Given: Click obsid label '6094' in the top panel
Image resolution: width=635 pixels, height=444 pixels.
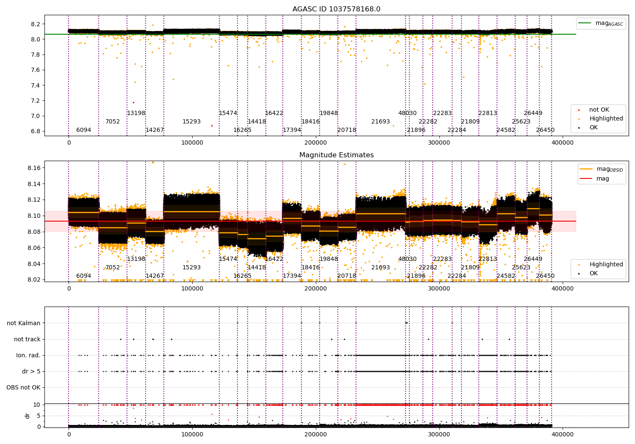Looking at the screenshot, I should pos(84,130).
